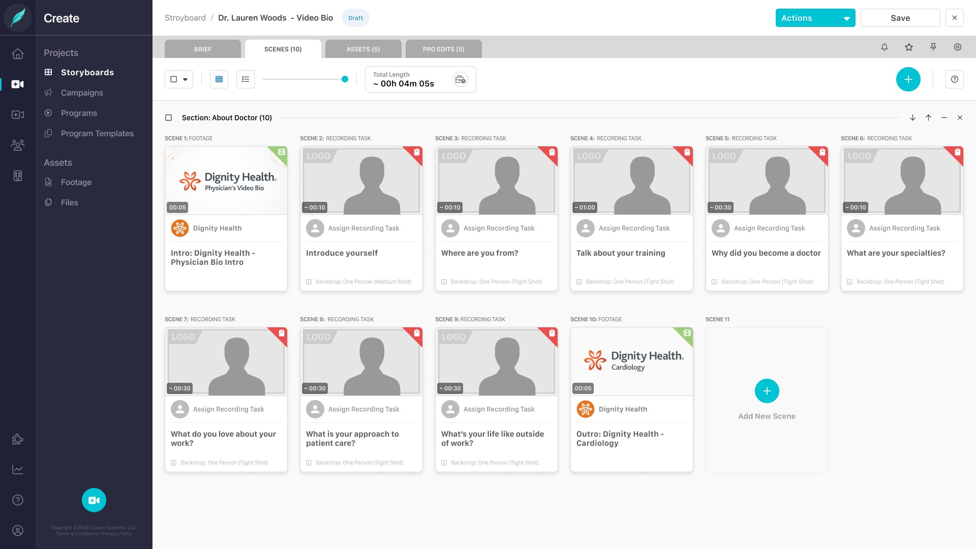Move About Doctor section up arrow
976x549 pixels.
coord(929,118)
